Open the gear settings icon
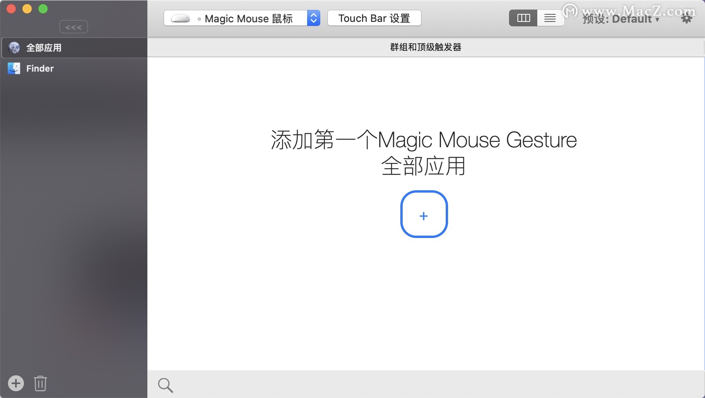 tap(687, 18)
